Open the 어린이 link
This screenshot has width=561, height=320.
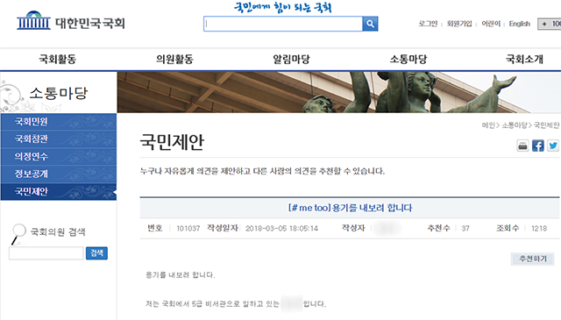(x=491, y=24)
